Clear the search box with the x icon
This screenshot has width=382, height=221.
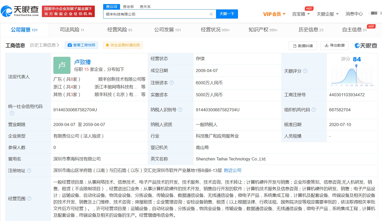point(211,14)
